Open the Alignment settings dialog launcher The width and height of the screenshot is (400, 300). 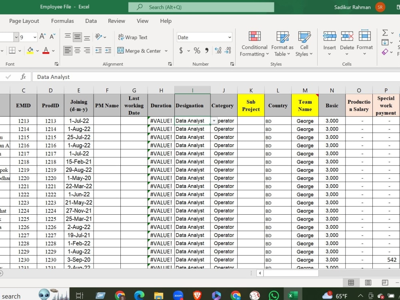coord(170,64)
